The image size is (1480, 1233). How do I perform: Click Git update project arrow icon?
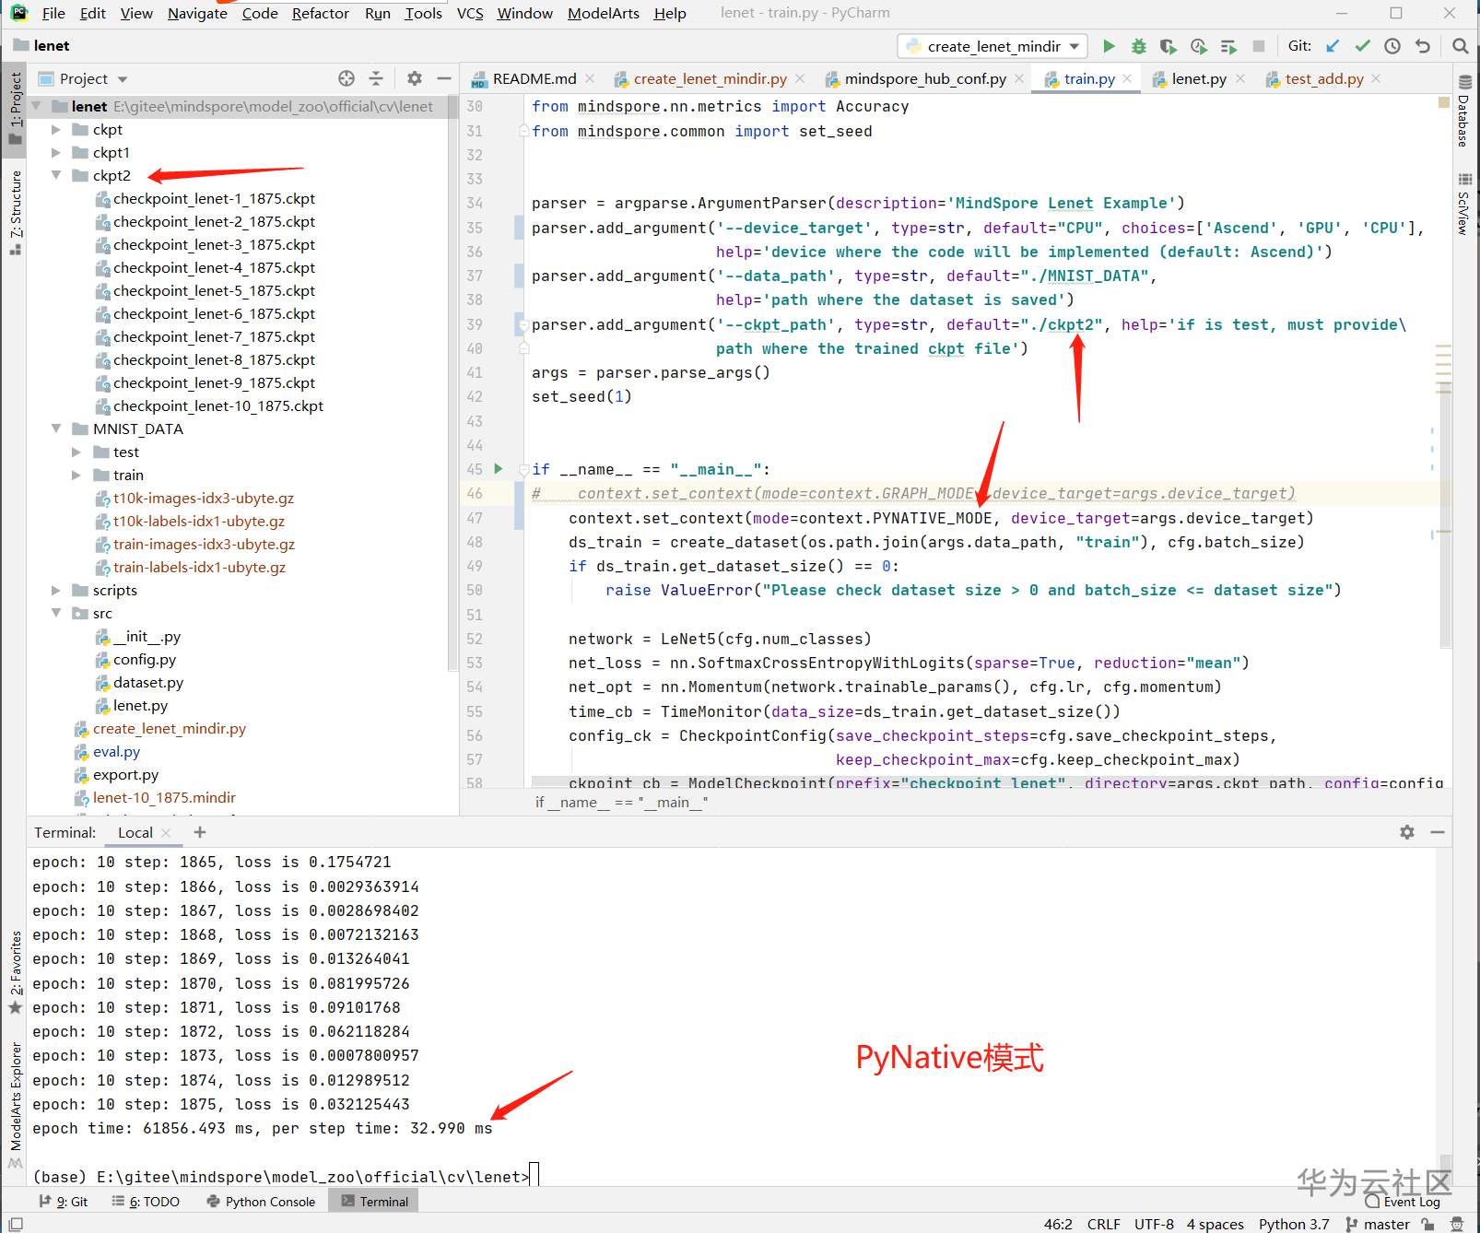pyautogui.click(x=1333, y=46)
